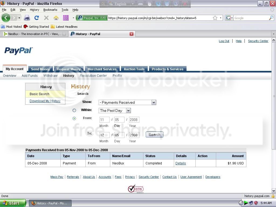This screenshot has width=276, height=207.
Task: Reload the page with the refresh icon
Action: point(37,18)
